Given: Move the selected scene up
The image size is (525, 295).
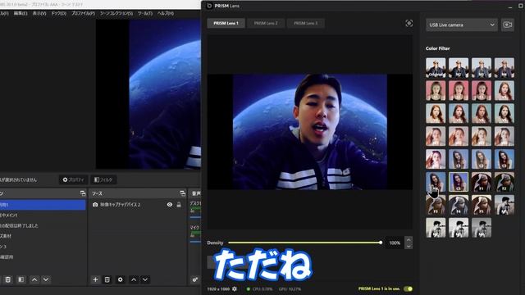Looking at the screenshot, I should click(34, 279).
